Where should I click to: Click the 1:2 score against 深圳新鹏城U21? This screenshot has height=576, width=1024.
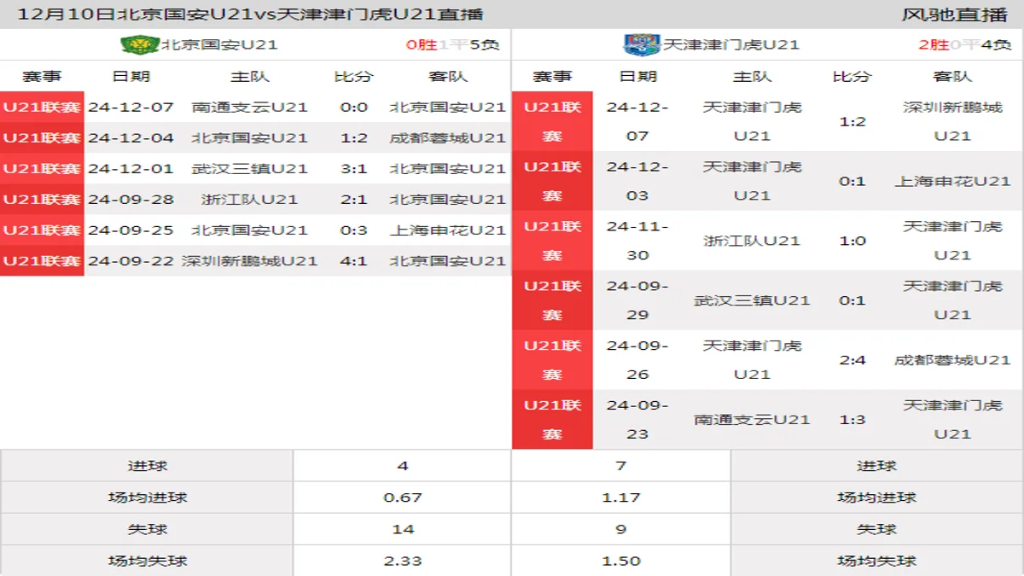[852, 121]
